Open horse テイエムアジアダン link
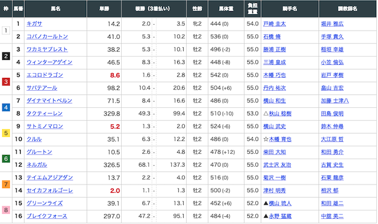The height and width of the screenshot is (224, 378). point(50,177)
